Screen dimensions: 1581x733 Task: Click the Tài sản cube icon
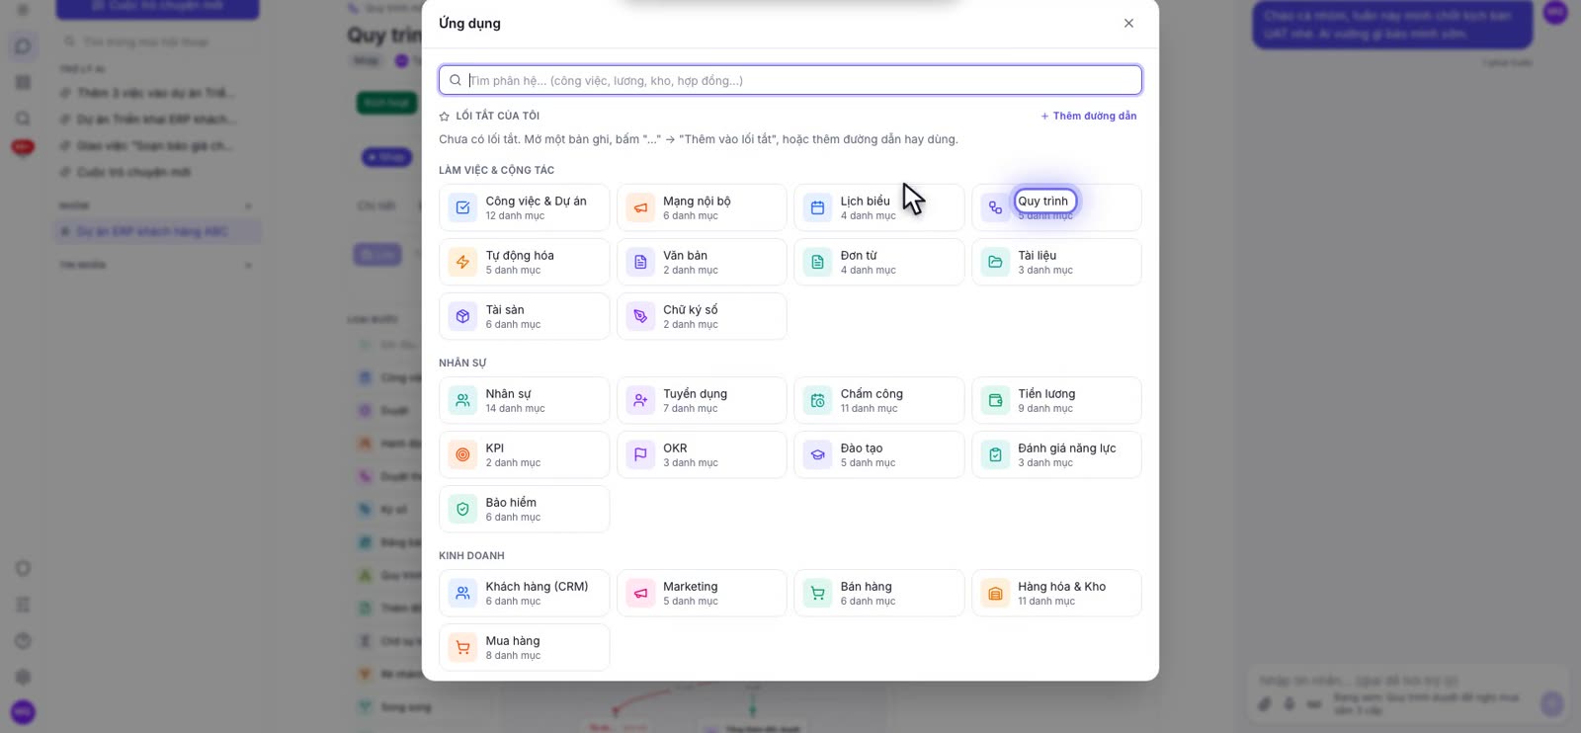(462, 317)
